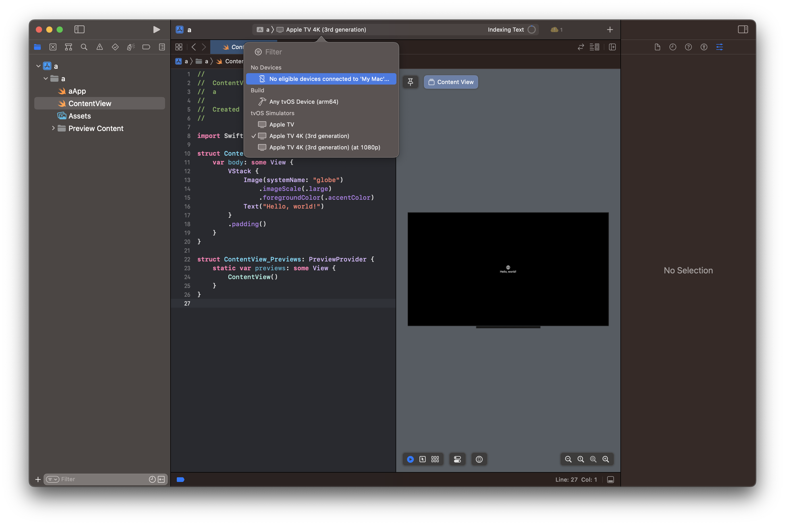Image resolution: width=785 pixels, height=525 pixels.
Task: Switch to the Content View tab
Action: point(451,82)
